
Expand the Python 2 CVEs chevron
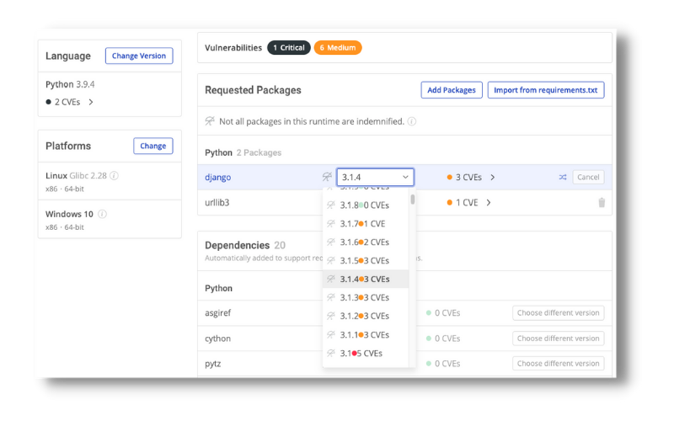point(91,102)
